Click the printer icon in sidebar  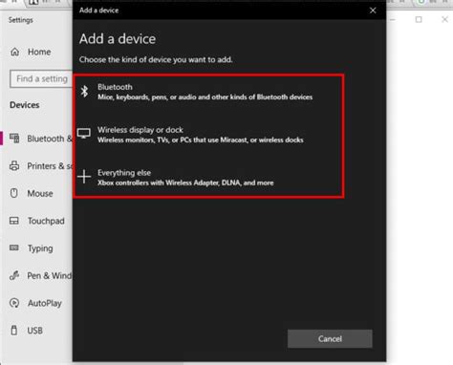coord(14,166)
